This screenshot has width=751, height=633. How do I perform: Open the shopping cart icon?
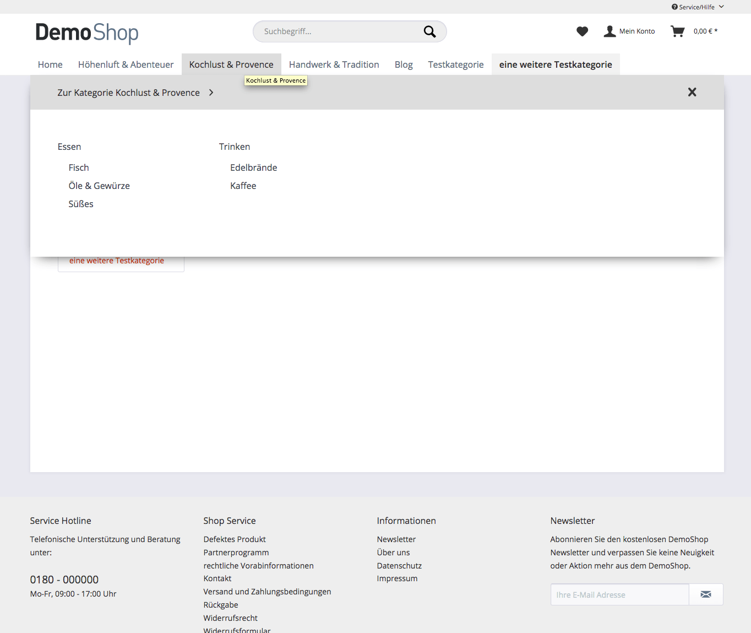677,31
